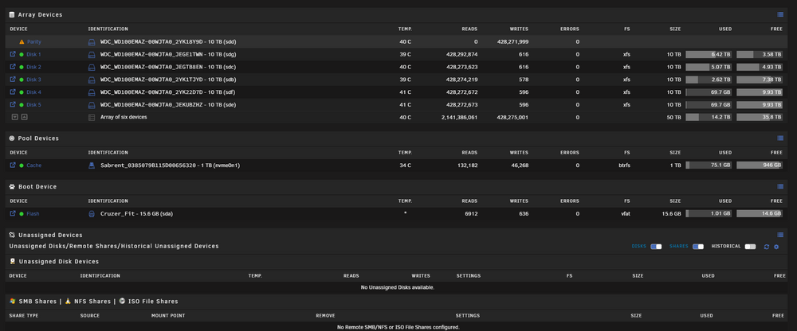Click Cache green status indicator
The width and height of the screenshot is (797, 331).
(22, 165)
